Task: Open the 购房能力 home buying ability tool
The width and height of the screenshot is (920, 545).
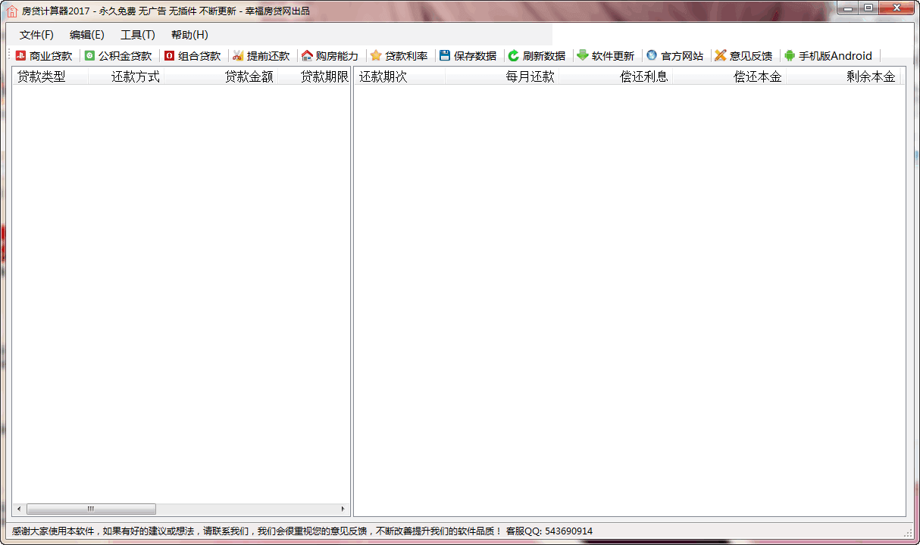Action: 330,56
